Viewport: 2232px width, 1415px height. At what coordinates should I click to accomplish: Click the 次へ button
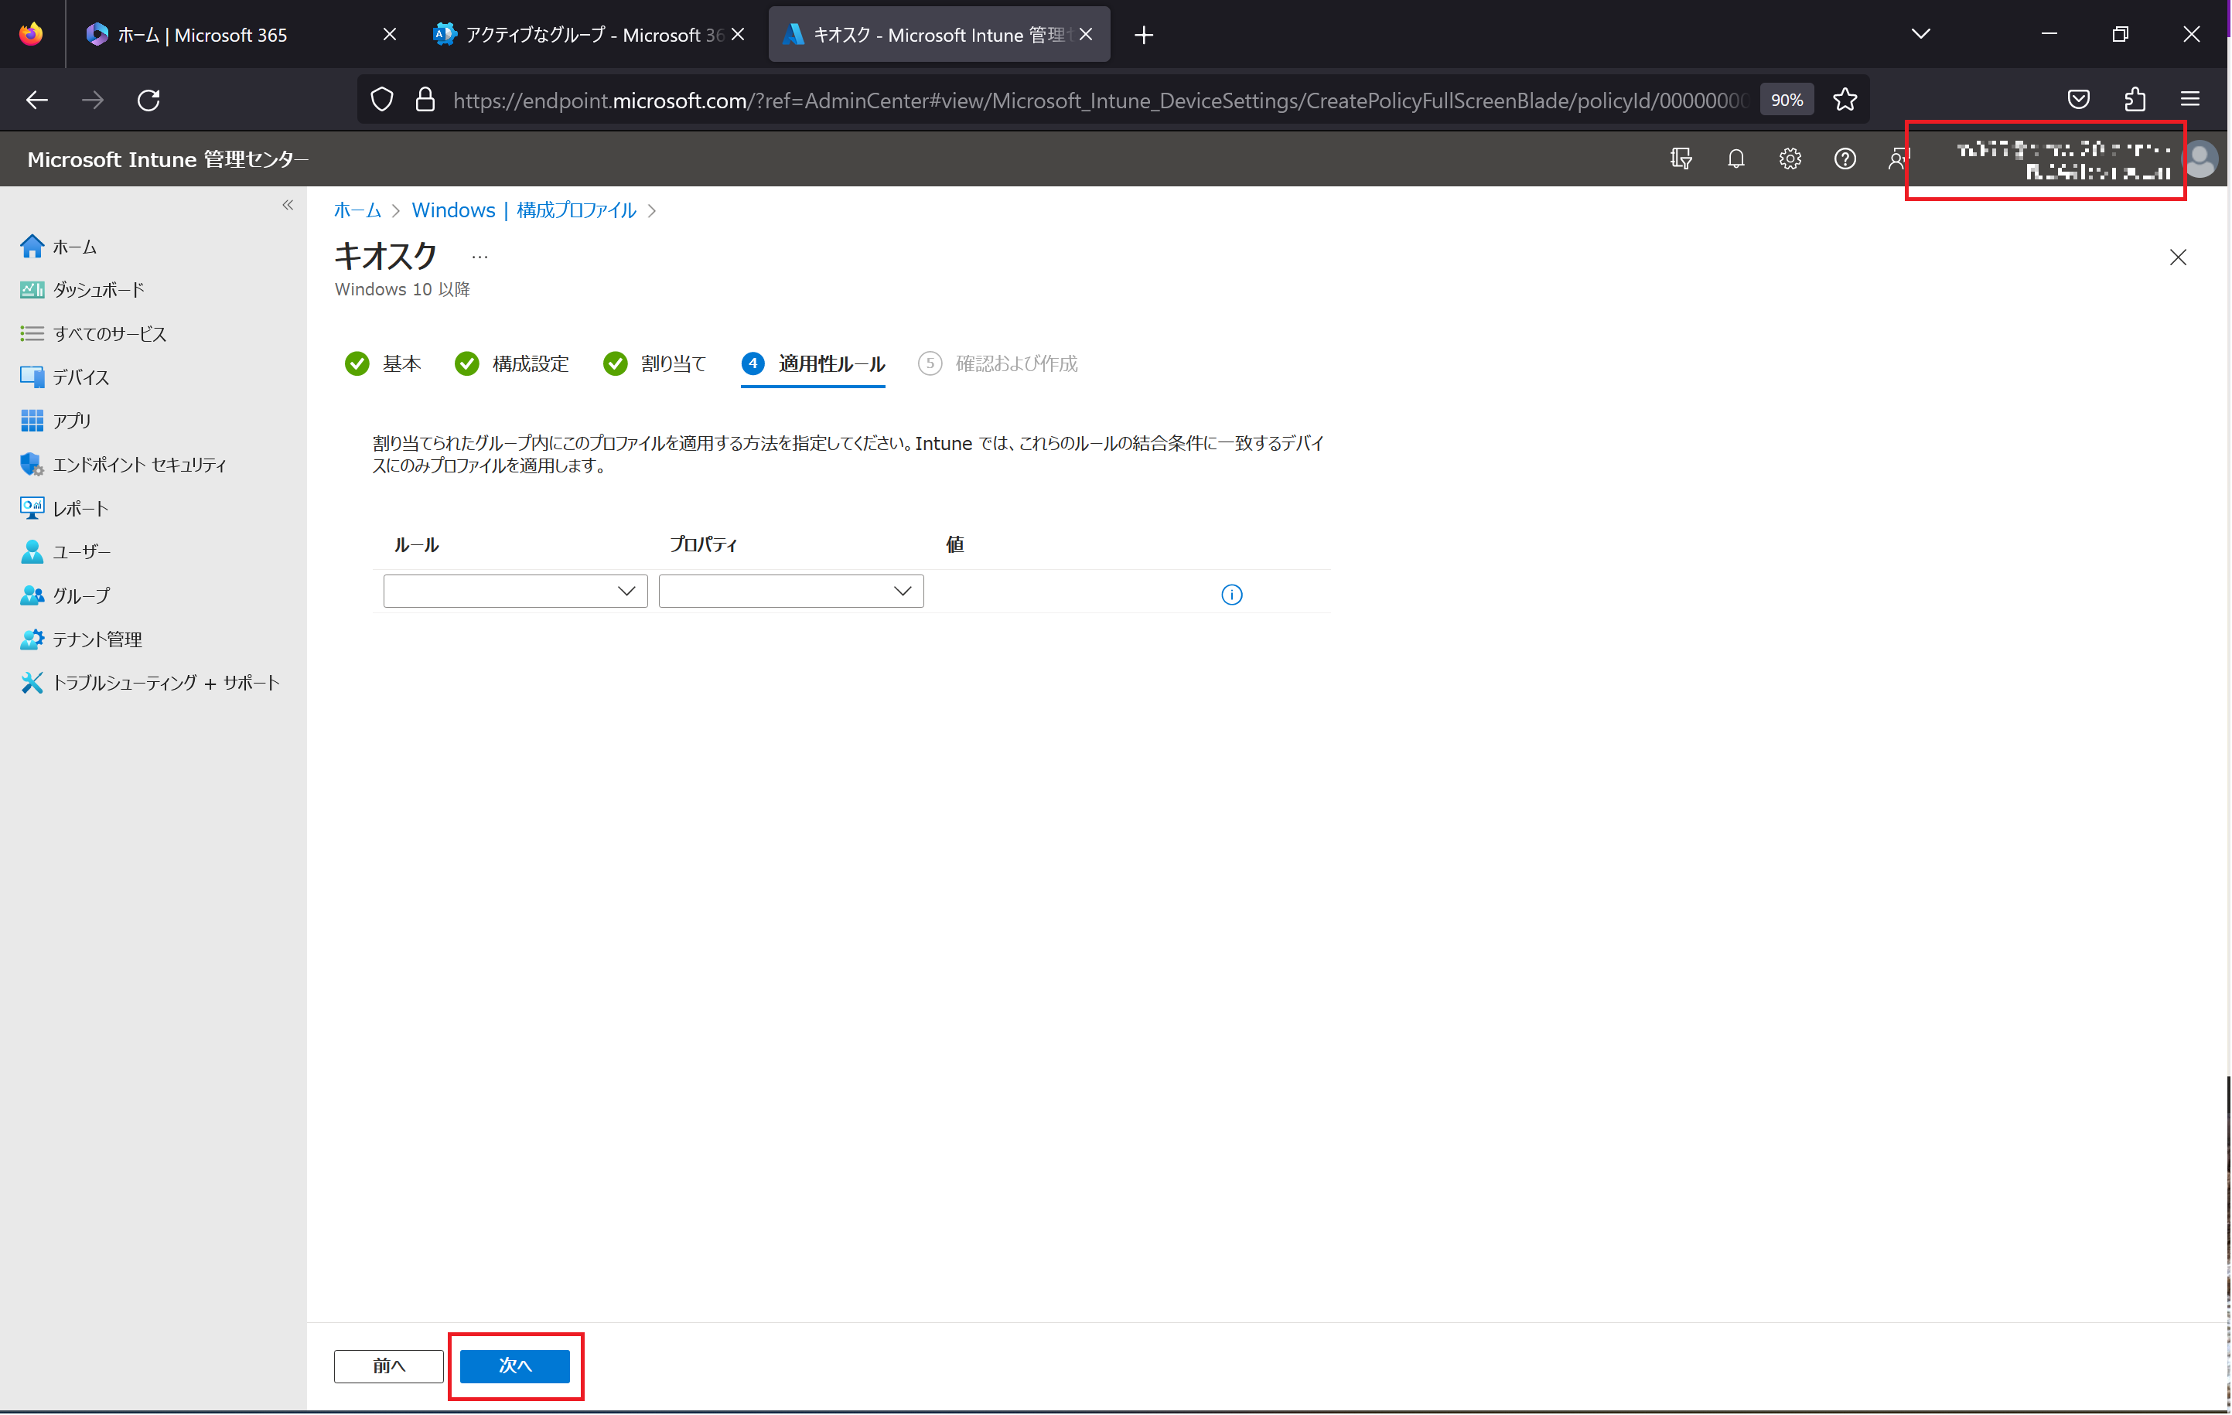515,1366
